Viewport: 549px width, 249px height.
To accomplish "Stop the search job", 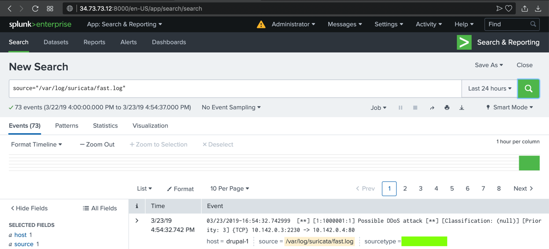I will coord(415,108).
